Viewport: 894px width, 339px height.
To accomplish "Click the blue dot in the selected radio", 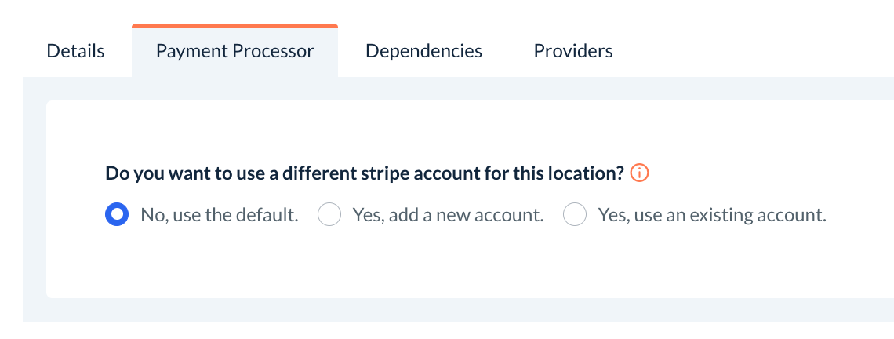I will pyautogui.click(x=117, y=215).
